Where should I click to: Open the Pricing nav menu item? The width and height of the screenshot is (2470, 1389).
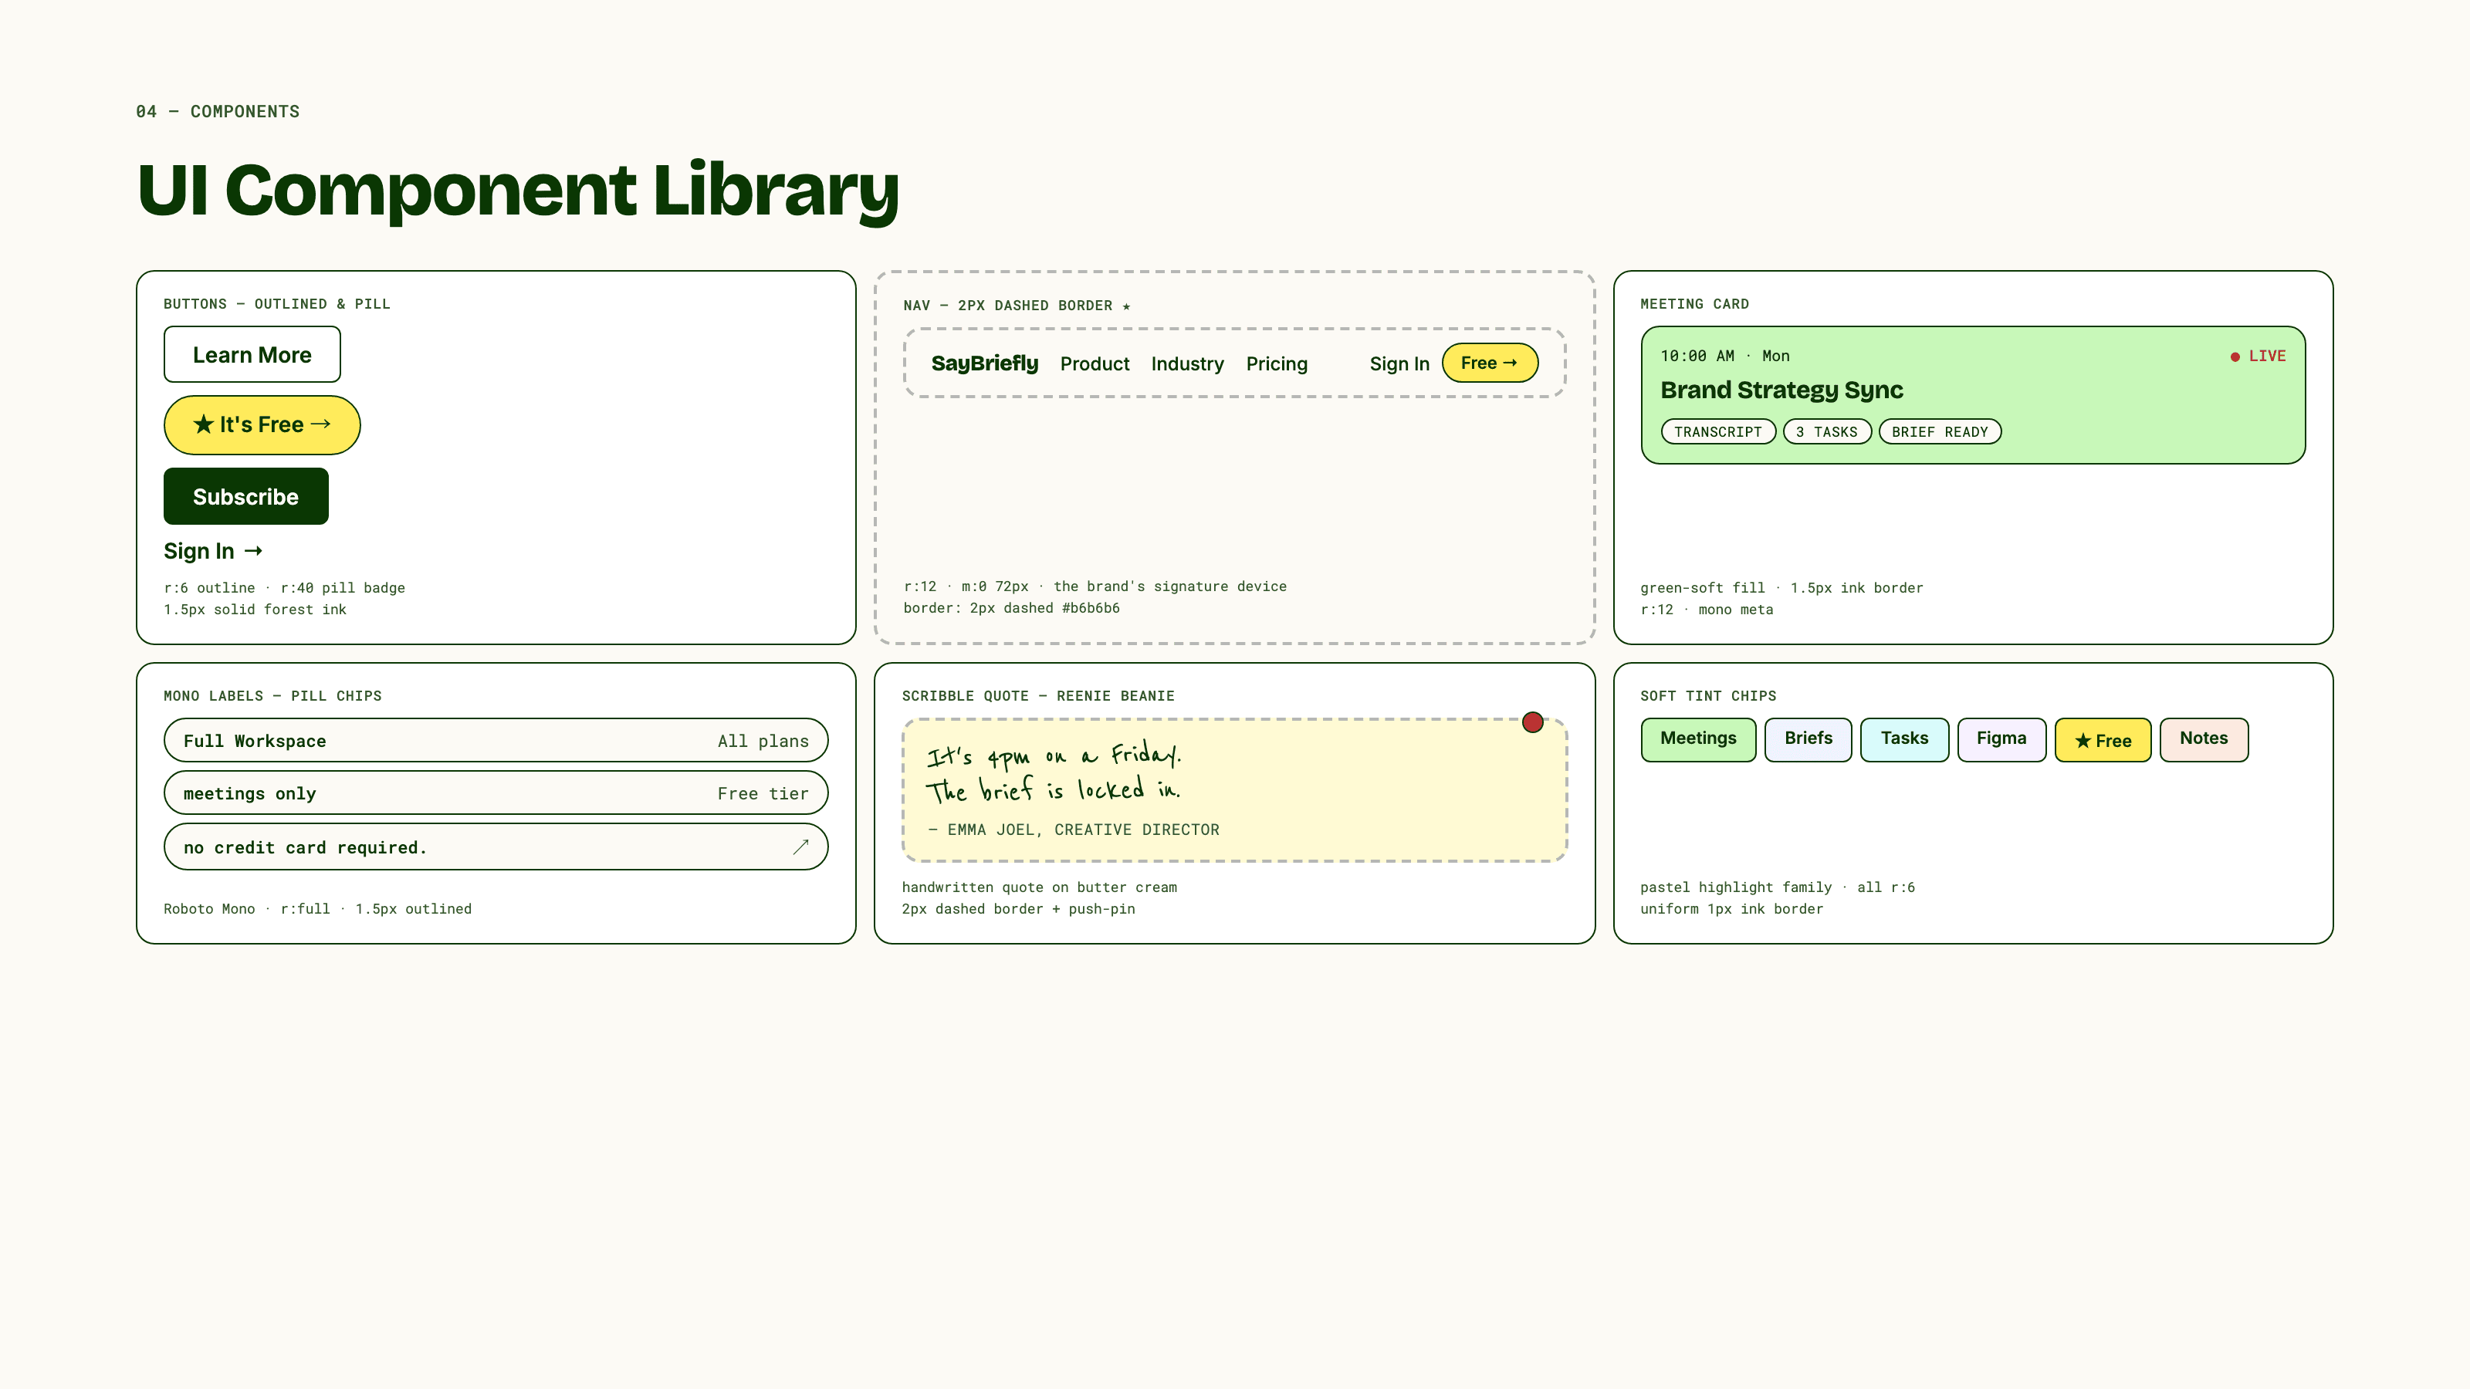1276,364
